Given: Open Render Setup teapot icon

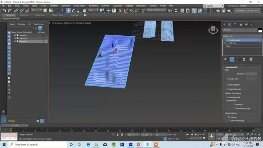Looking at the screenshot, I should 218,11.
